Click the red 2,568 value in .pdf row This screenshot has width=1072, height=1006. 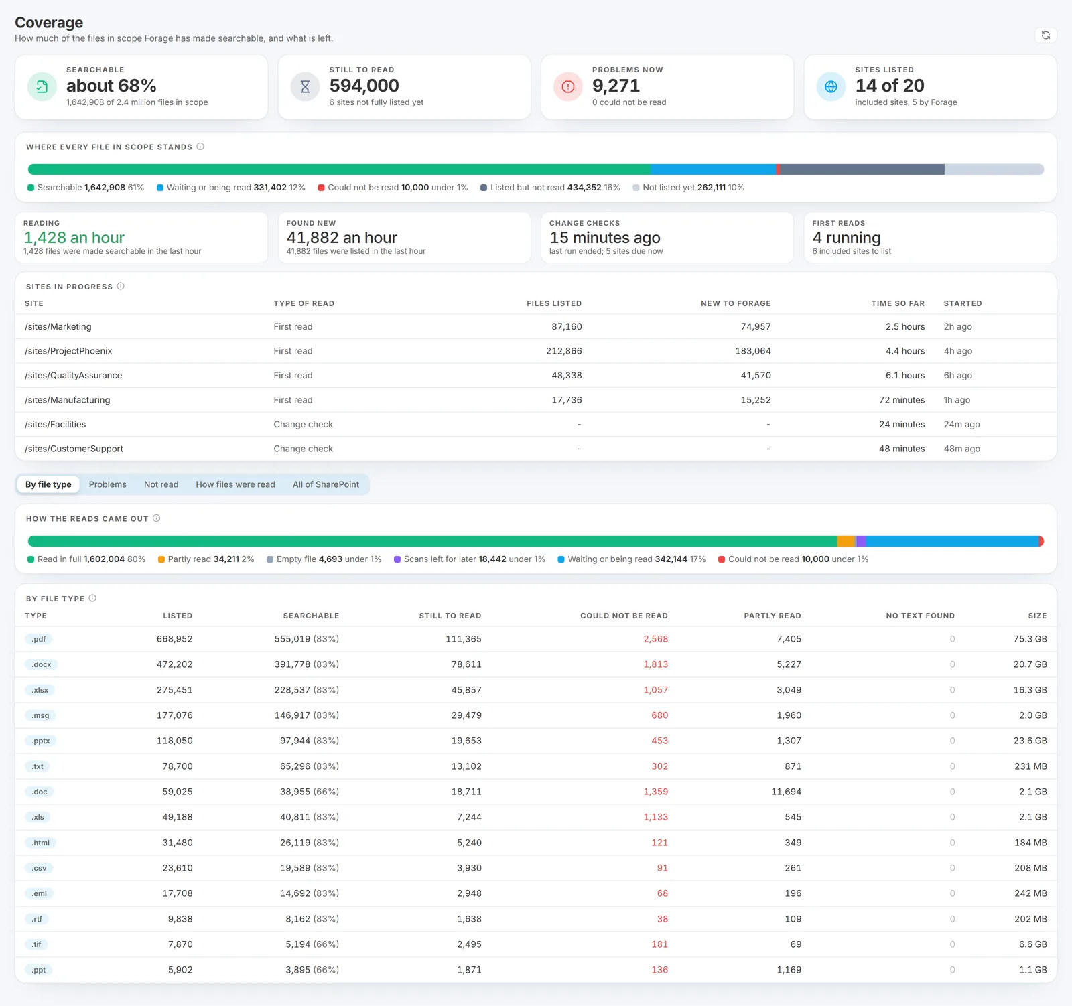click(655, 639)
